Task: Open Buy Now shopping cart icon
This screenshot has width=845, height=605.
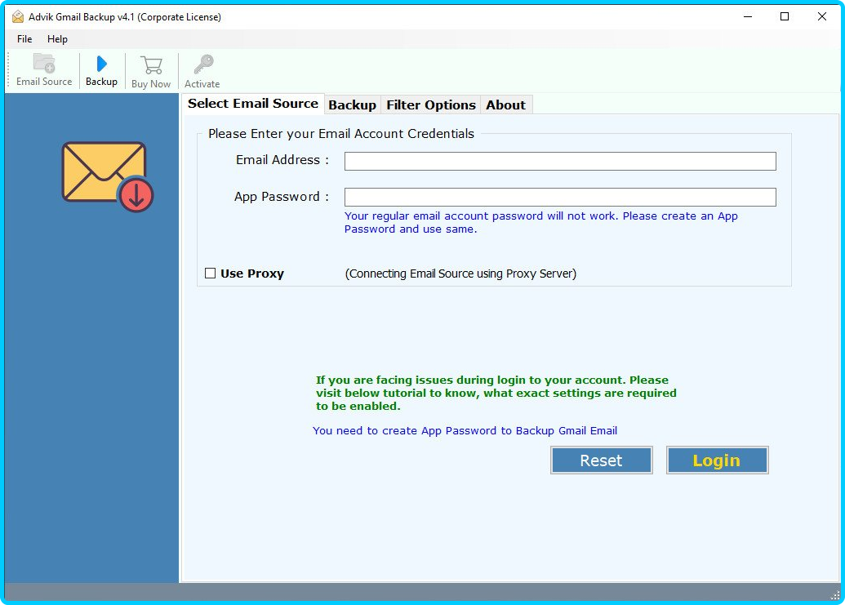Action: coord(151,65)
